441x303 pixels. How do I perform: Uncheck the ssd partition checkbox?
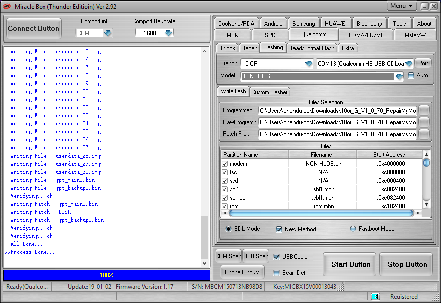[225, 181]
